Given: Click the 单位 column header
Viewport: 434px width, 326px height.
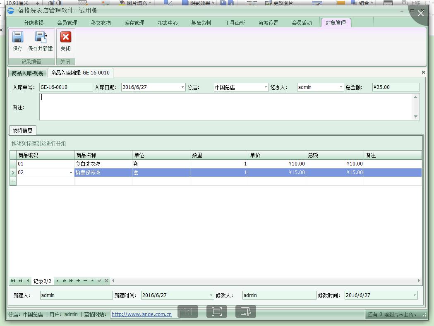Looking at the screenshot, I should [161, 155].
